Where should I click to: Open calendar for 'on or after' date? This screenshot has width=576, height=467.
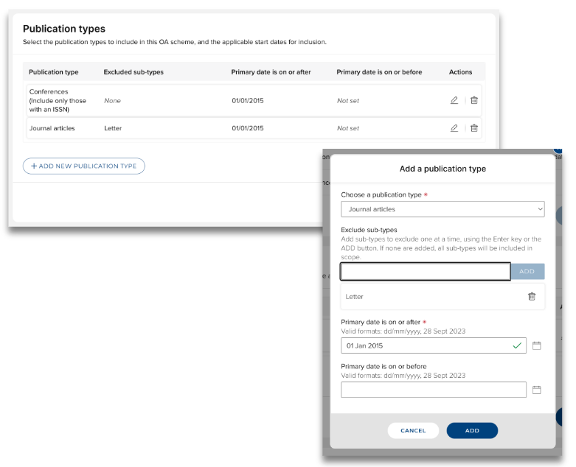coord(537,345)
